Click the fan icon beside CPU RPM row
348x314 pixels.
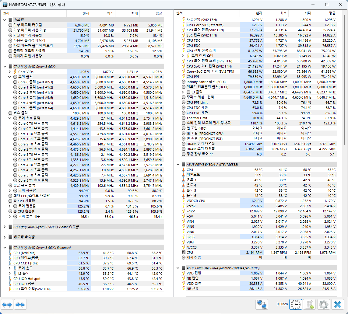tap(183, 252)
